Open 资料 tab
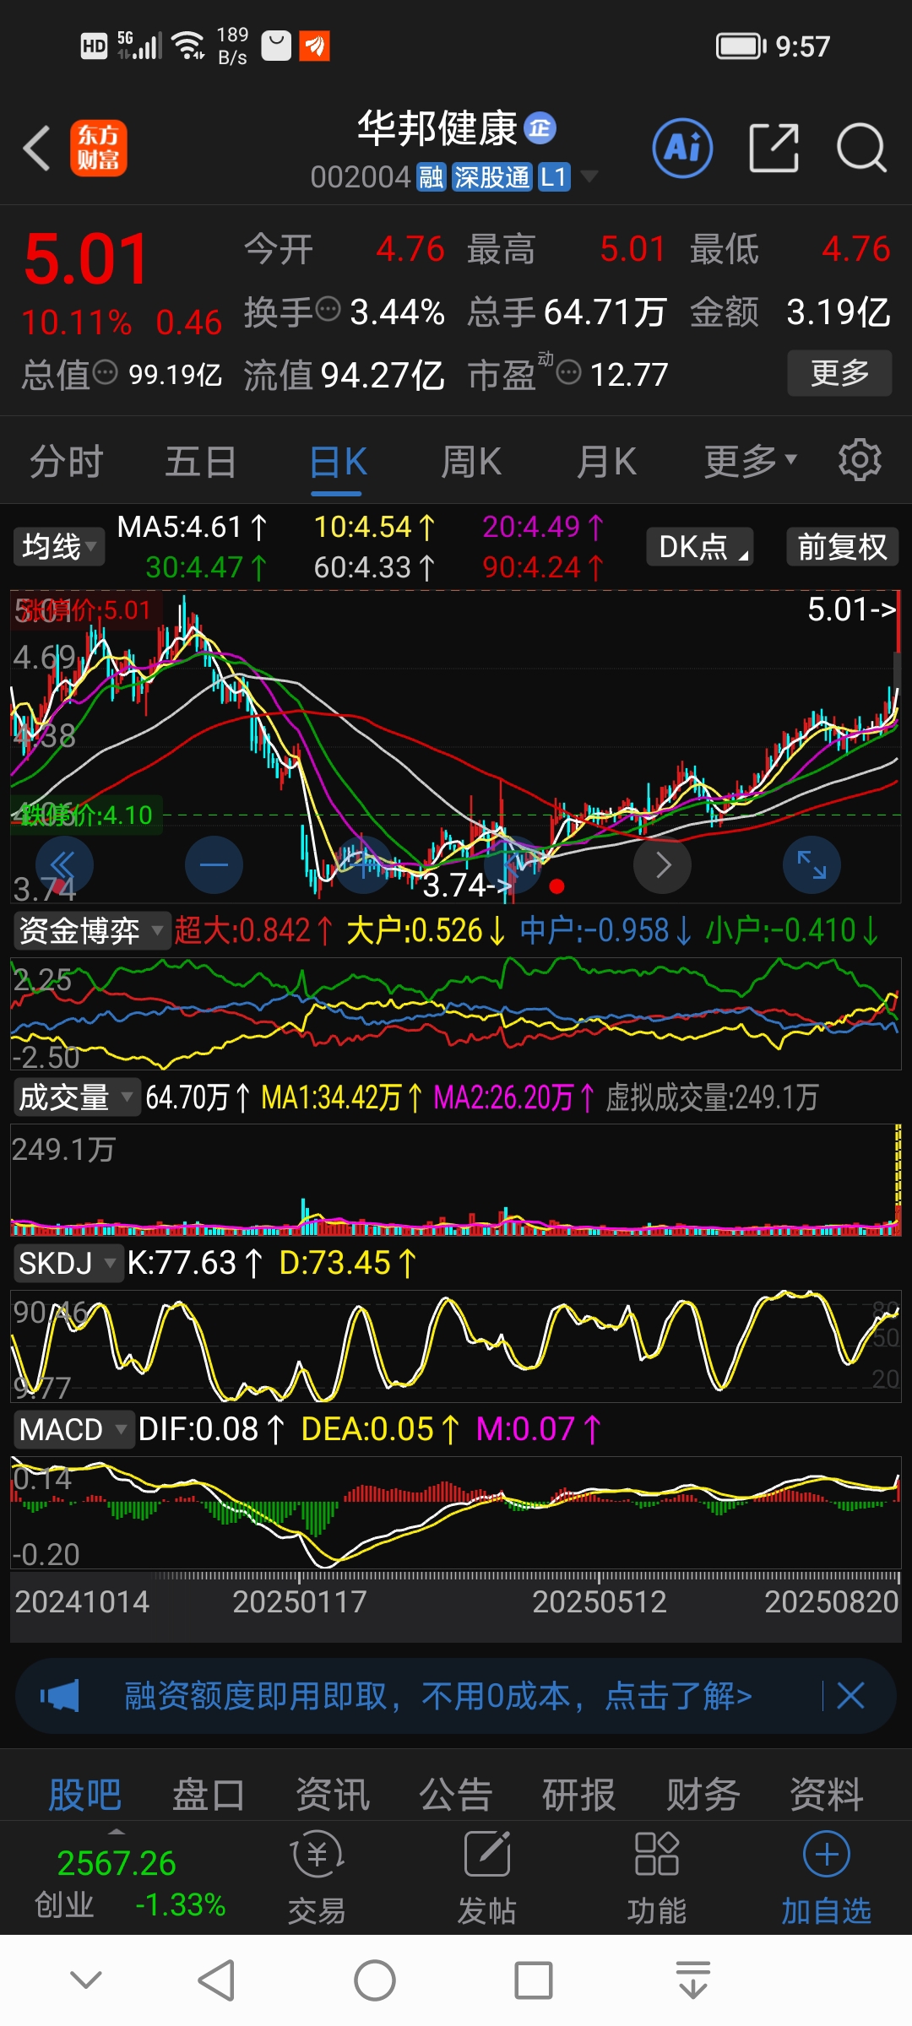Viewport: 912px width, 2026px height. coord(827,1795)
